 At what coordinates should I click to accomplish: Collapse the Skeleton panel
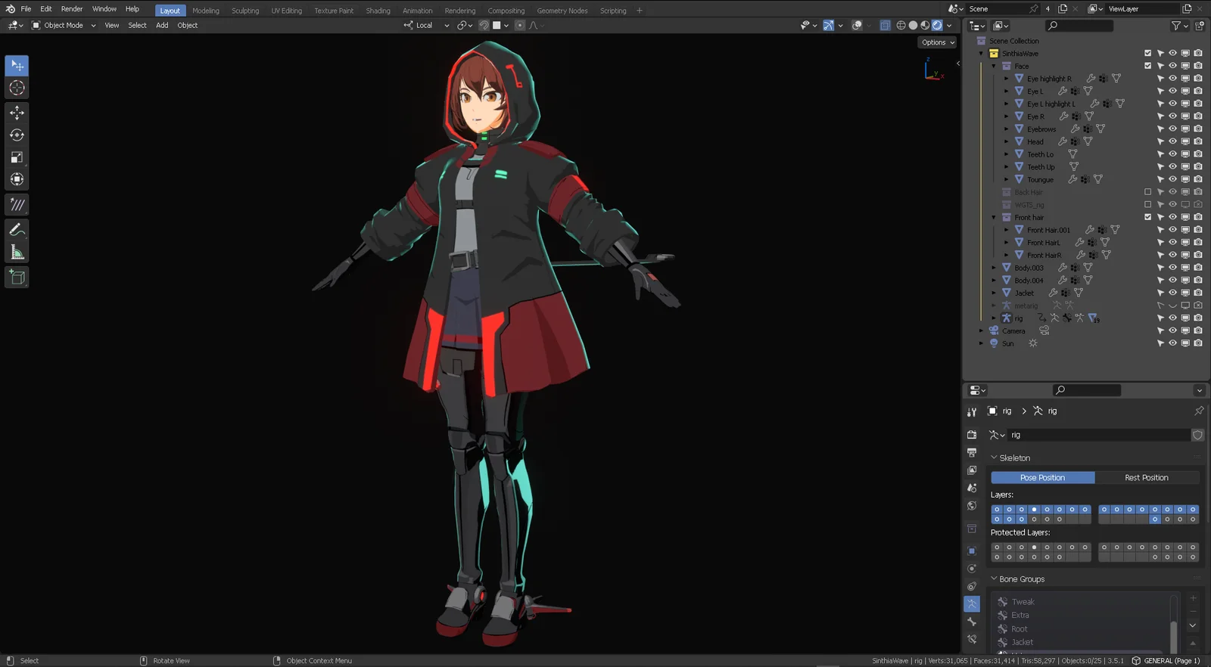coord(994,458)
